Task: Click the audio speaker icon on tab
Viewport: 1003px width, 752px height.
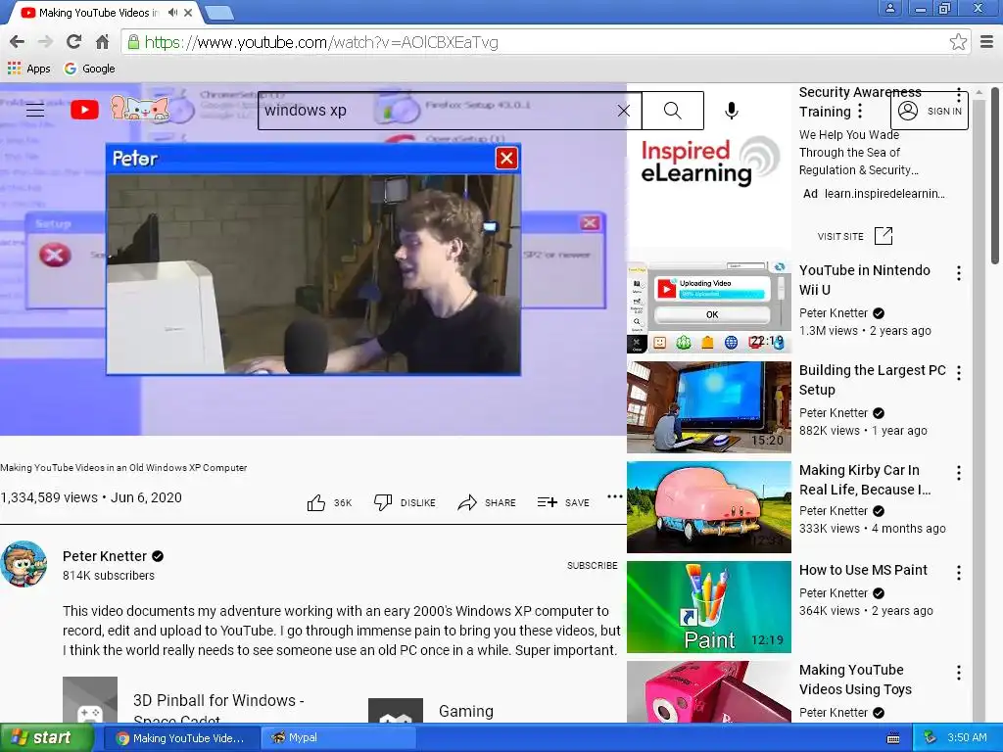Action: click(172, 12)
